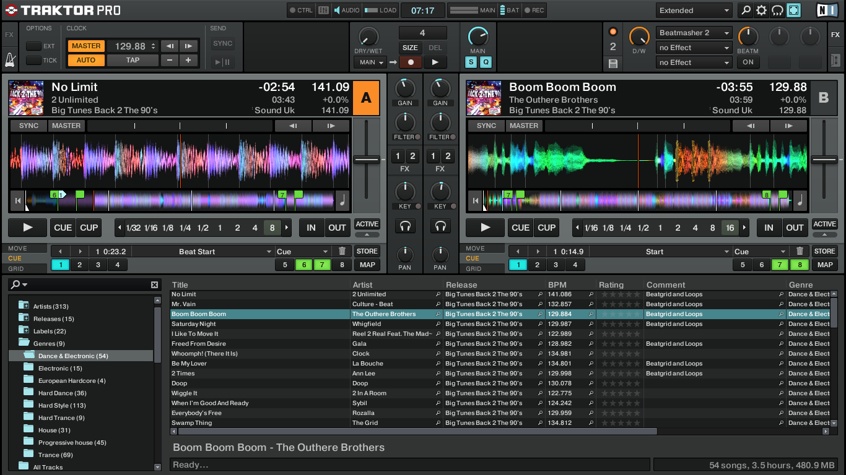Image resolution: width=846 pixels, height=475 pixels.
Task: Click the TAP tempo button
Action: 133,60
